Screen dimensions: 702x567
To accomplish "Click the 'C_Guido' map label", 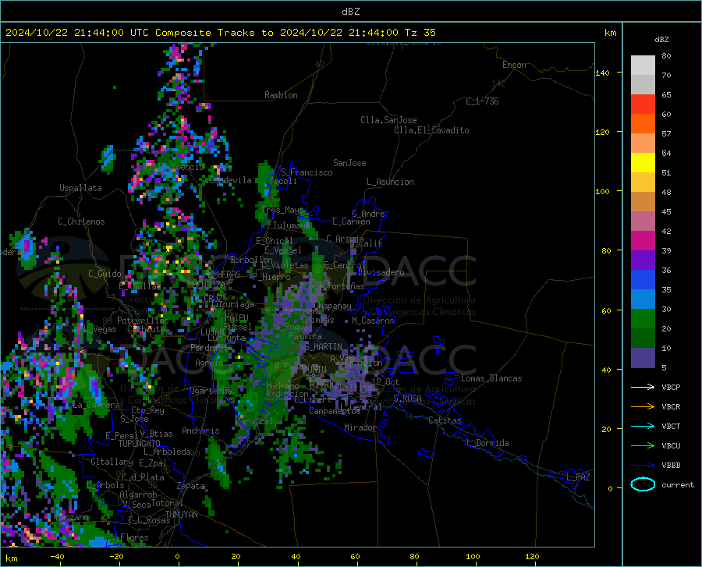I will tap(105, 274).
